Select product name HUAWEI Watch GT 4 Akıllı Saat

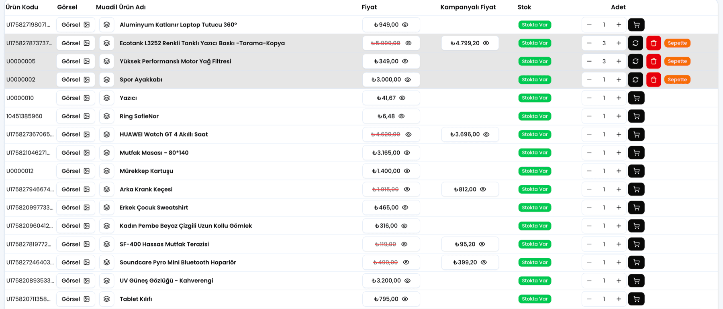point(164,134)
